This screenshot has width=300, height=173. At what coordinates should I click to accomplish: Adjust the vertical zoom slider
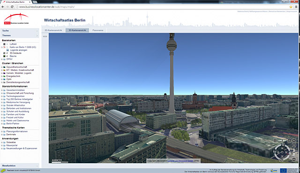click(294, 152)
